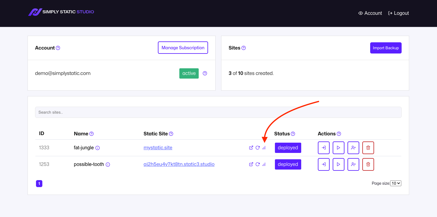The height and width of the screenshot is (217, 437).
Task: Delete the possible-tooth site
Action: click(x=368, y=164)
